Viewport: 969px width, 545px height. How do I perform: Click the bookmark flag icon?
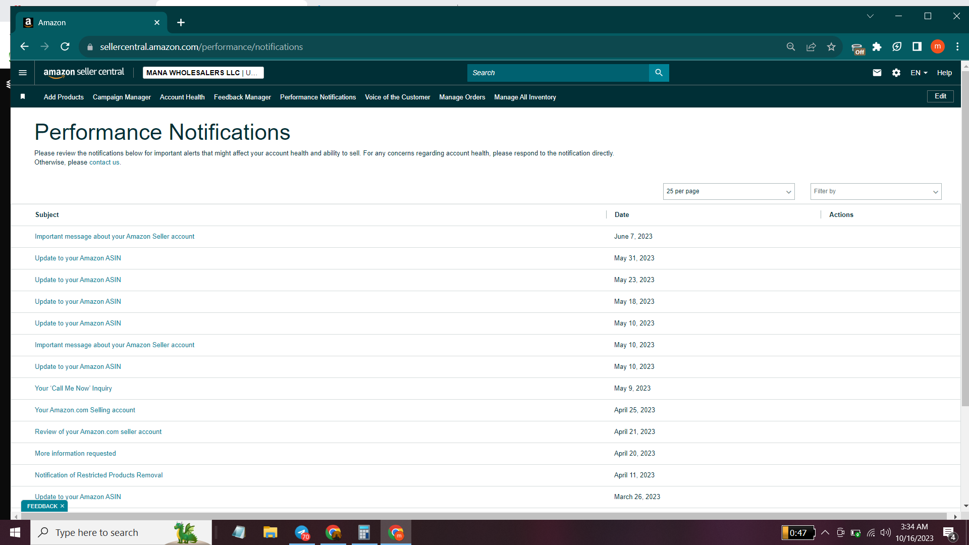(x=23, y=96)
